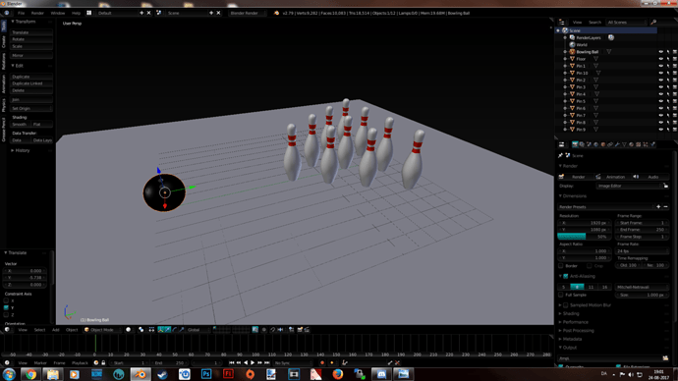
Task: Click the resolution percentage slider
Action: pyautogui.click(x=584, y=237)
